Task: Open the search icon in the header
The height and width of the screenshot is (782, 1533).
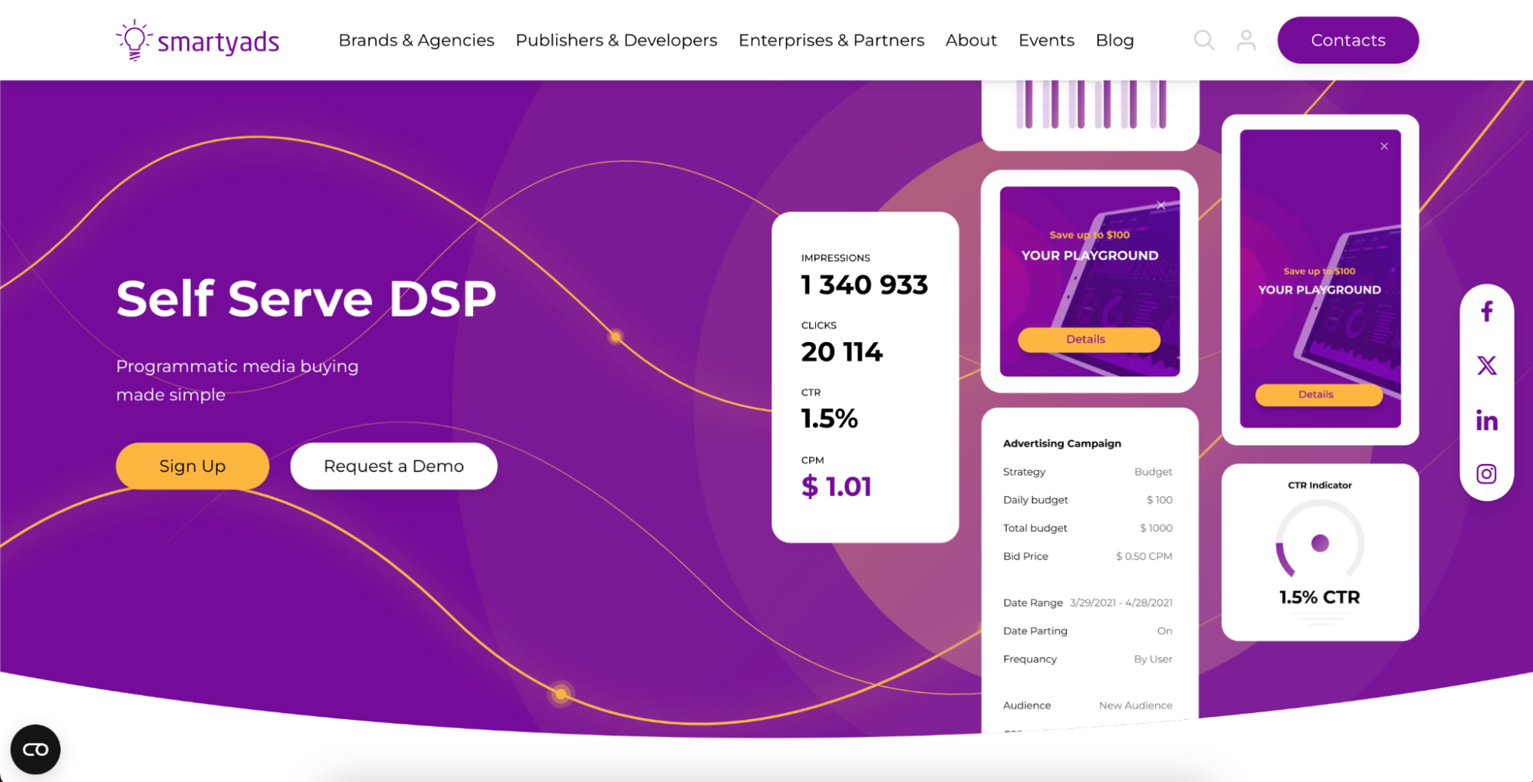Action: click(1203, 40)
